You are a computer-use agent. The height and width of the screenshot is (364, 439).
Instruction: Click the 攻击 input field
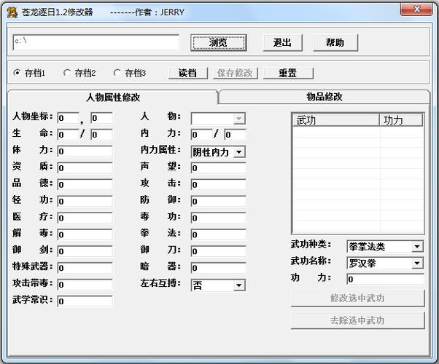click(218, 184)
